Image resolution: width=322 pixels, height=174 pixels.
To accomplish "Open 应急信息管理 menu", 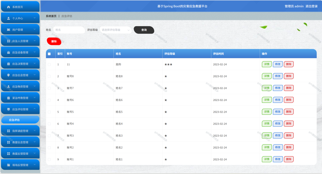I will [x=20, y=75].
